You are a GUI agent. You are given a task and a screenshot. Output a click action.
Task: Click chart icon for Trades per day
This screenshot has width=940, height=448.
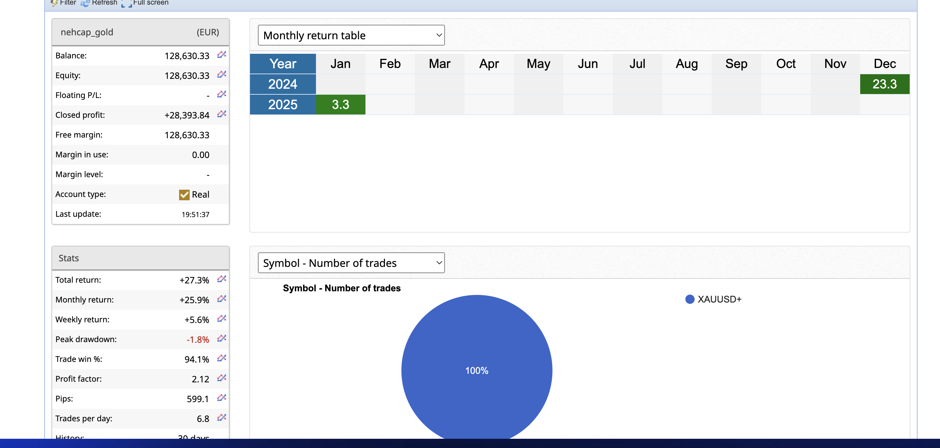click(x=222, y=418)
